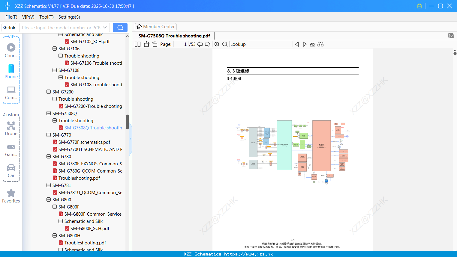The width and height of the screenshot is (457, 257).
Task: Select the Computer category icon
Action: (11, 90)
